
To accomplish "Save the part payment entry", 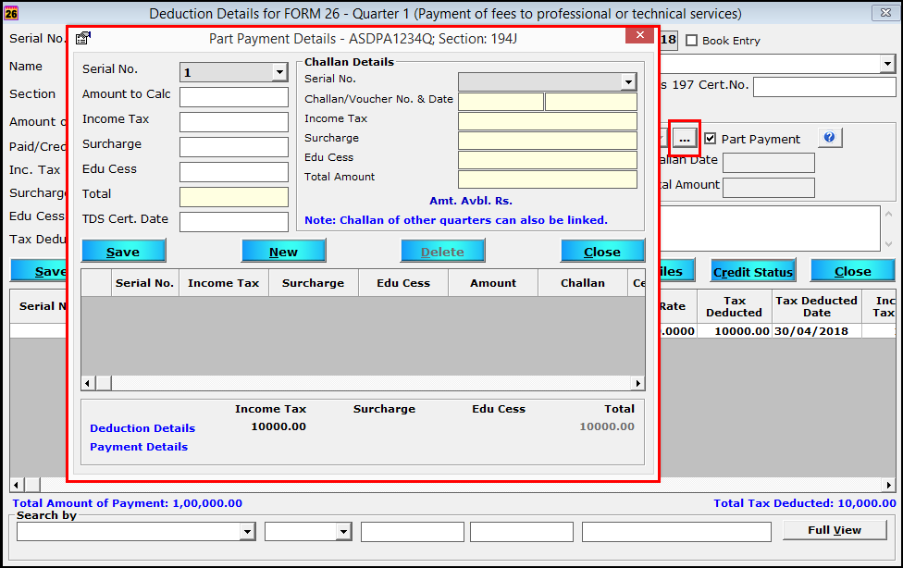I will (x=123, y=250).
